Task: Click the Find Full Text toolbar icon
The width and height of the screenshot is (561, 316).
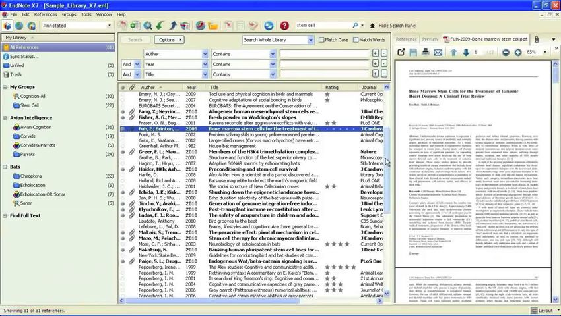Action: click(x=185, y=26)
